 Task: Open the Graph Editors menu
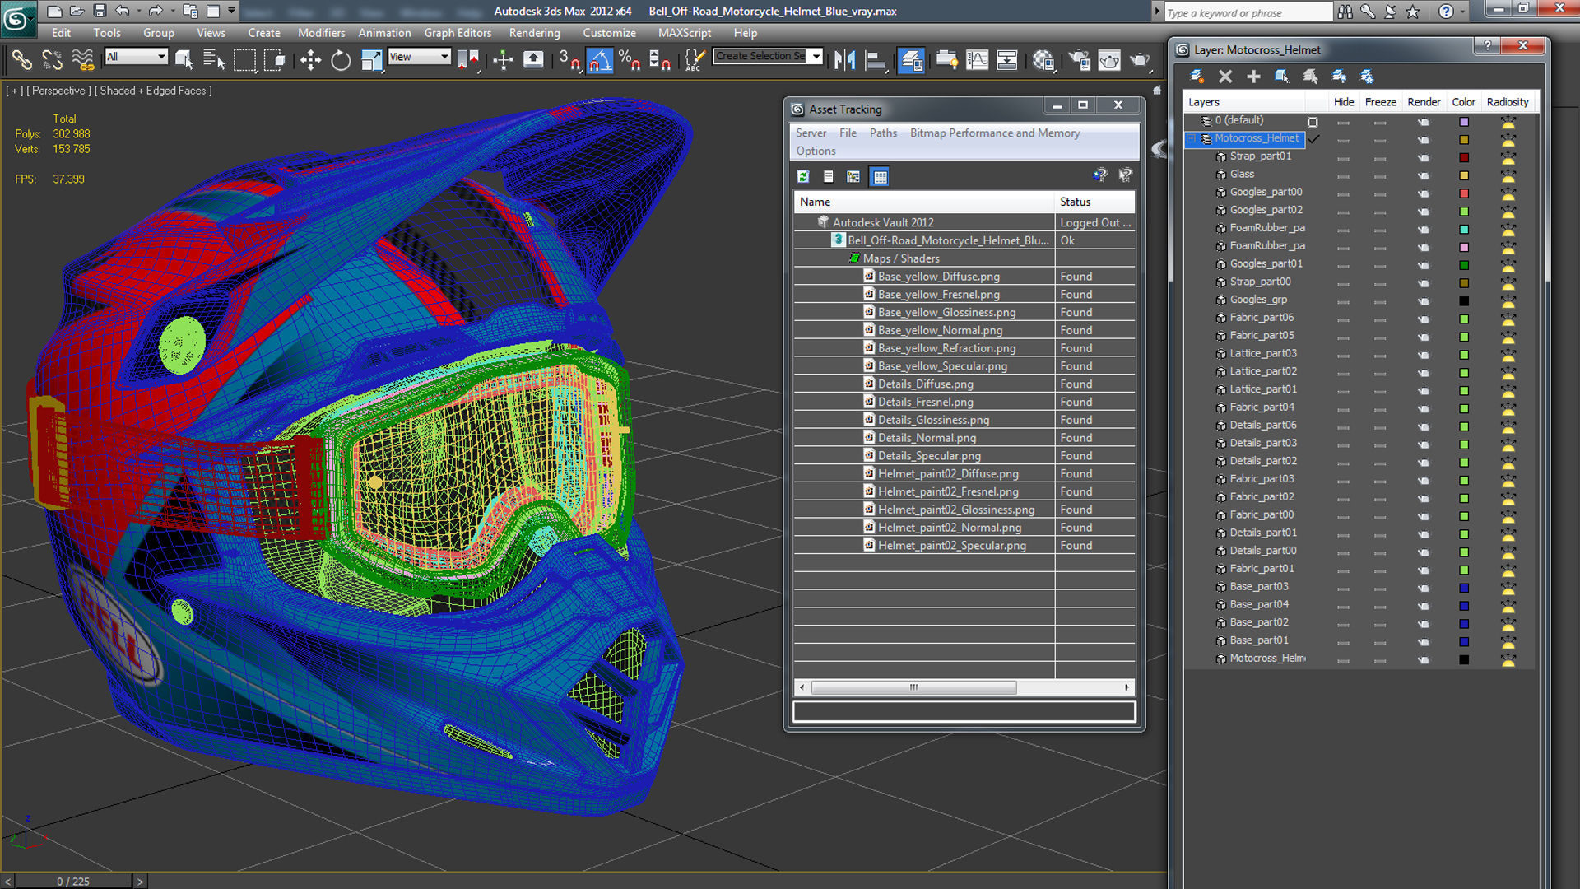click(x=458, y=33)
